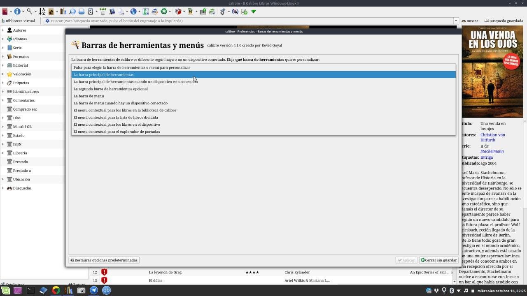Viewport: 527px width, 296px height.
Task: Click the ISBN item in tag browser
Action: pos(17,144)
